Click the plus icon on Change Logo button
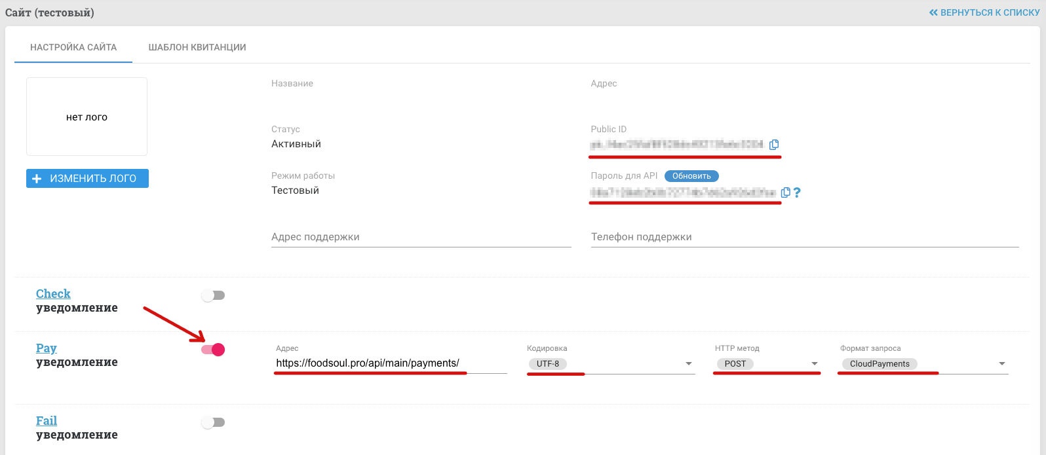1046x455 pixels. pos(37,179)
